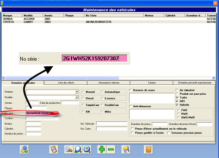The image size is (219, 158).
Task: Pick the Miles radio button
Action: (x=102, y=112)
